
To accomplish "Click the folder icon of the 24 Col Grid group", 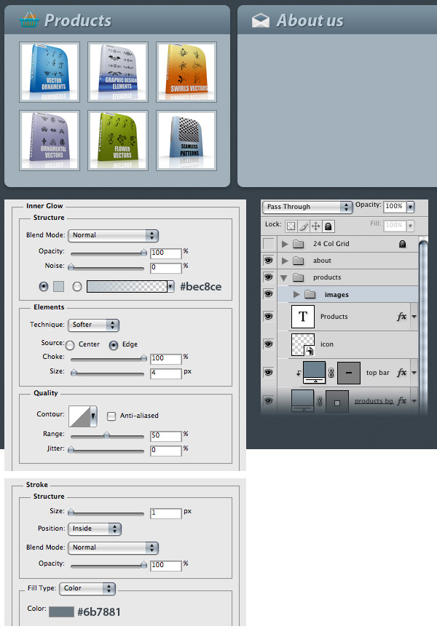I will click(x=299, y=244).
